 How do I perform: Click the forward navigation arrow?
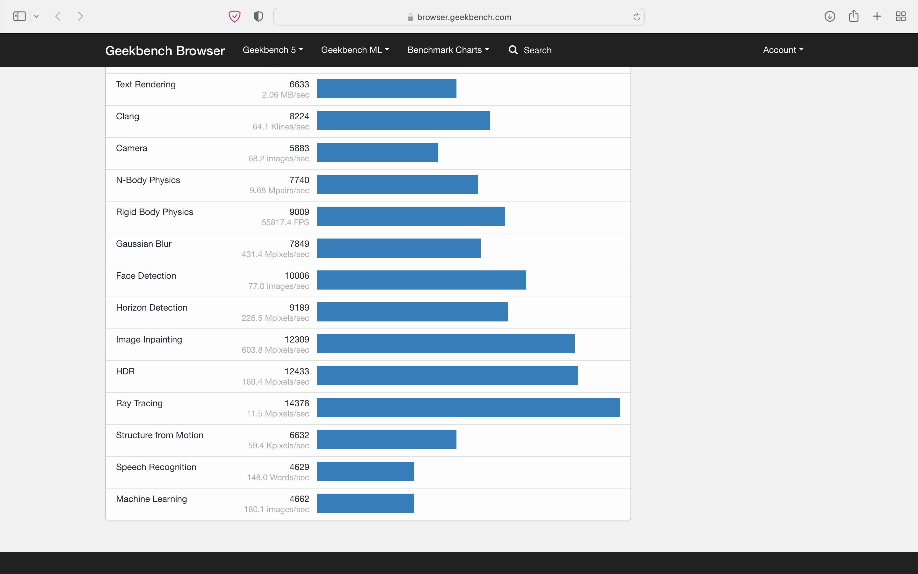(80, 16)
